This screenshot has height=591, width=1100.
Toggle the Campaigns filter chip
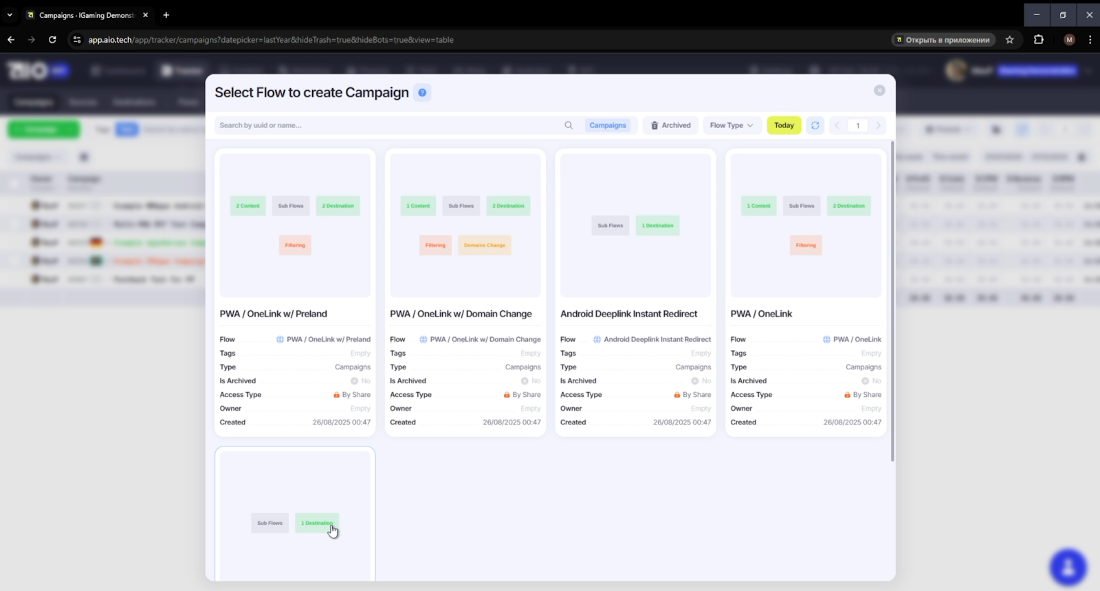tap(607, 125)
